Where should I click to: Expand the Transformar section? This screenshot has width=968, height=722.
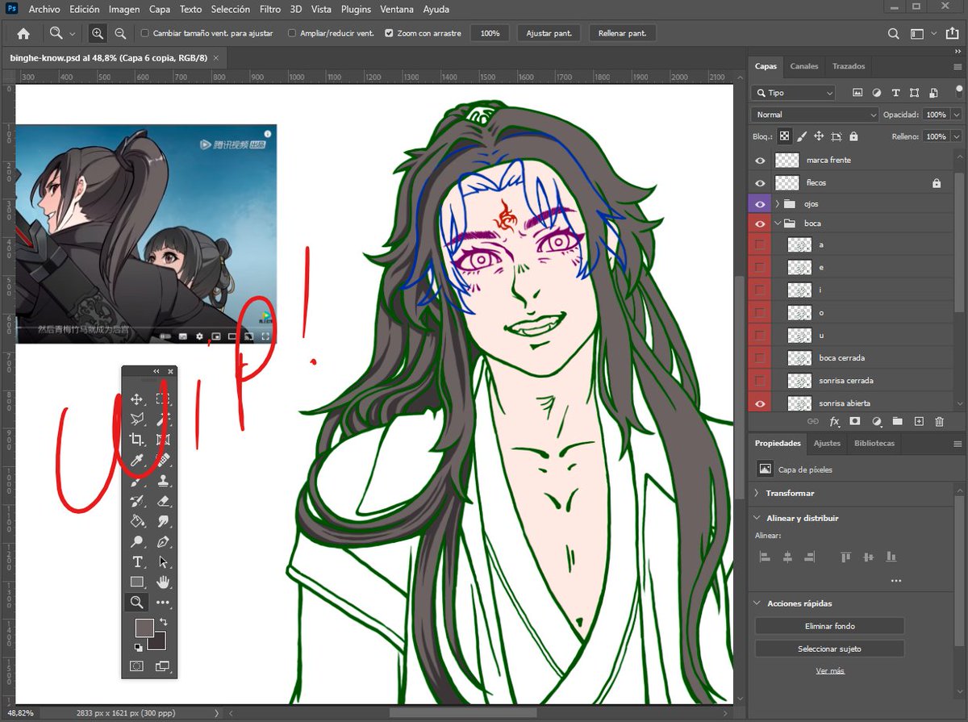point(757,493)
